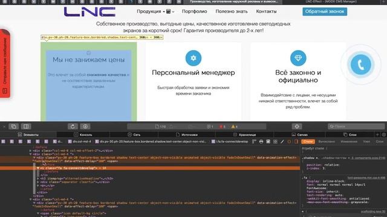Screen dimensions: 387x217
Task: Open the red feedback side tab
Action: 5,63
